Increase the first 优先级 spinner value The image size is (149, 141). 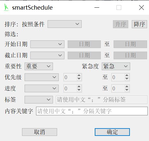pyautogui.click(x=79, y=75)
